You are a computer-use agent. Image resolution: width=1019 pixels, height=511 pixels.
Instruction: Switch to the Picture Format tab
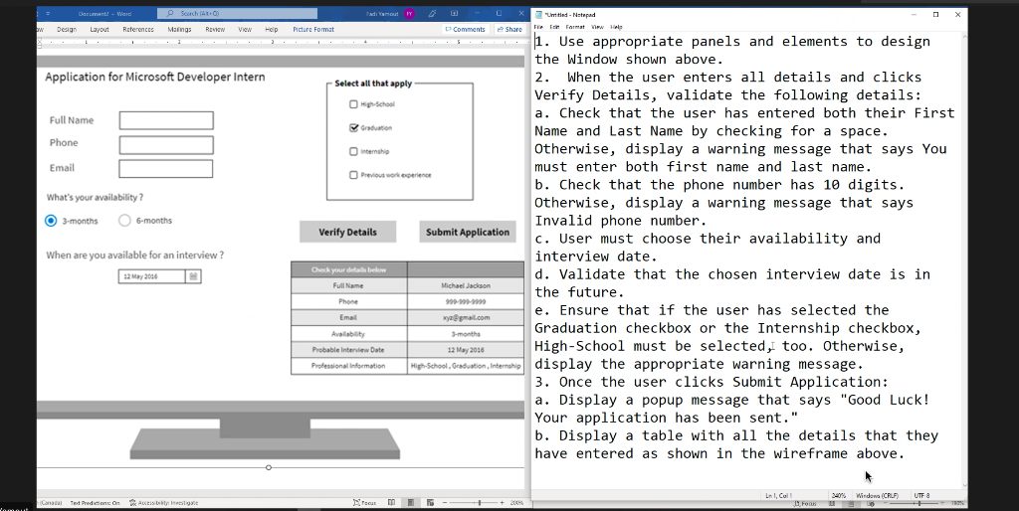[x=313, y=29]
